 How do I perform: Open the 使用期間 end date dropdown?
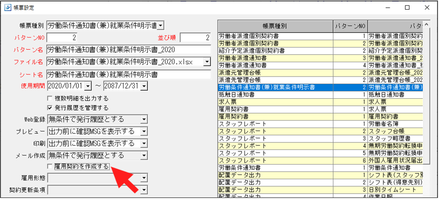pos(144,86)
